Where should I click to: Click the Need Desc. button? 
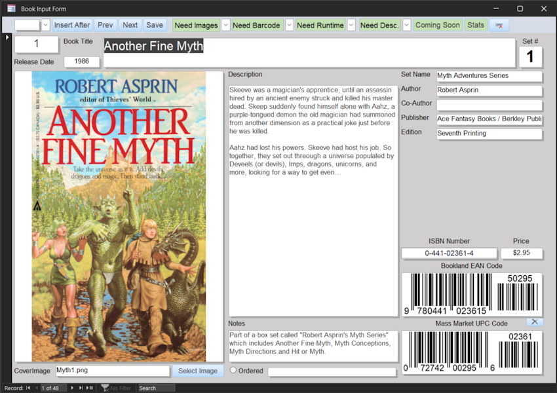(379, 25)
